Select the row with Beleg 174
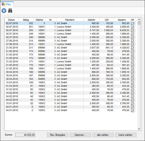The image size is (145, 141). point(70,51)
